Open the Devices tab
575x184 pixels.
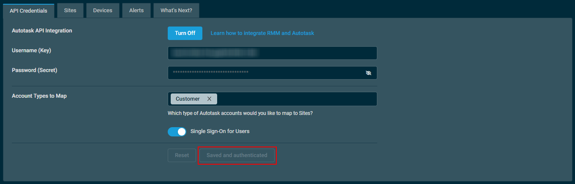pos(103,11)
